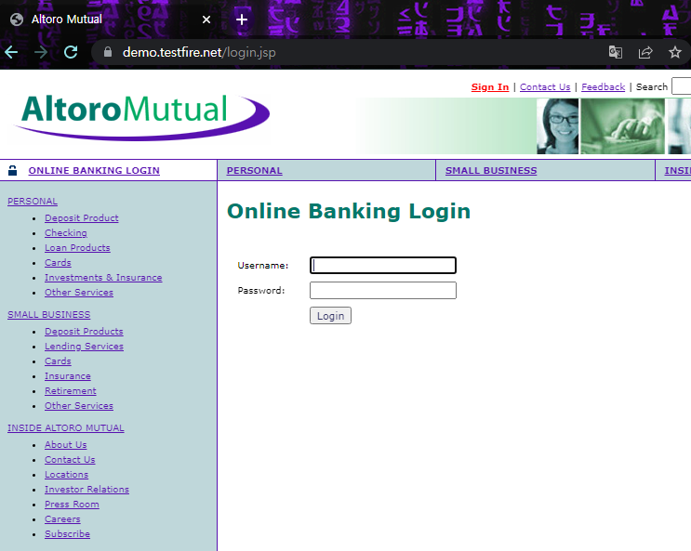
Task: Focus the Password field
Action: [x=383, y=290]
